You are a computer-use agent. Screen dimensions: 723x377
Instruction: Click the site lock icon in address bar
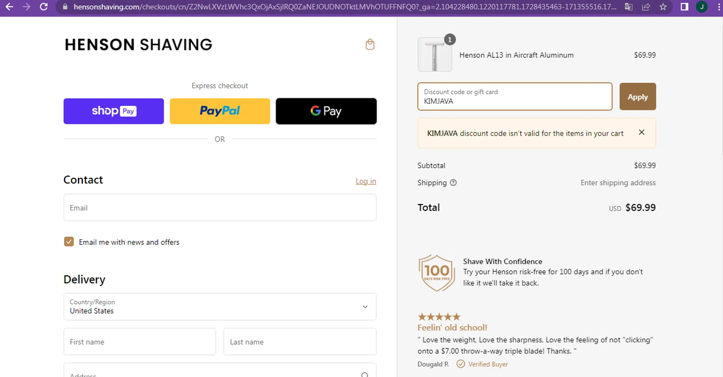[x=66, y=7]
